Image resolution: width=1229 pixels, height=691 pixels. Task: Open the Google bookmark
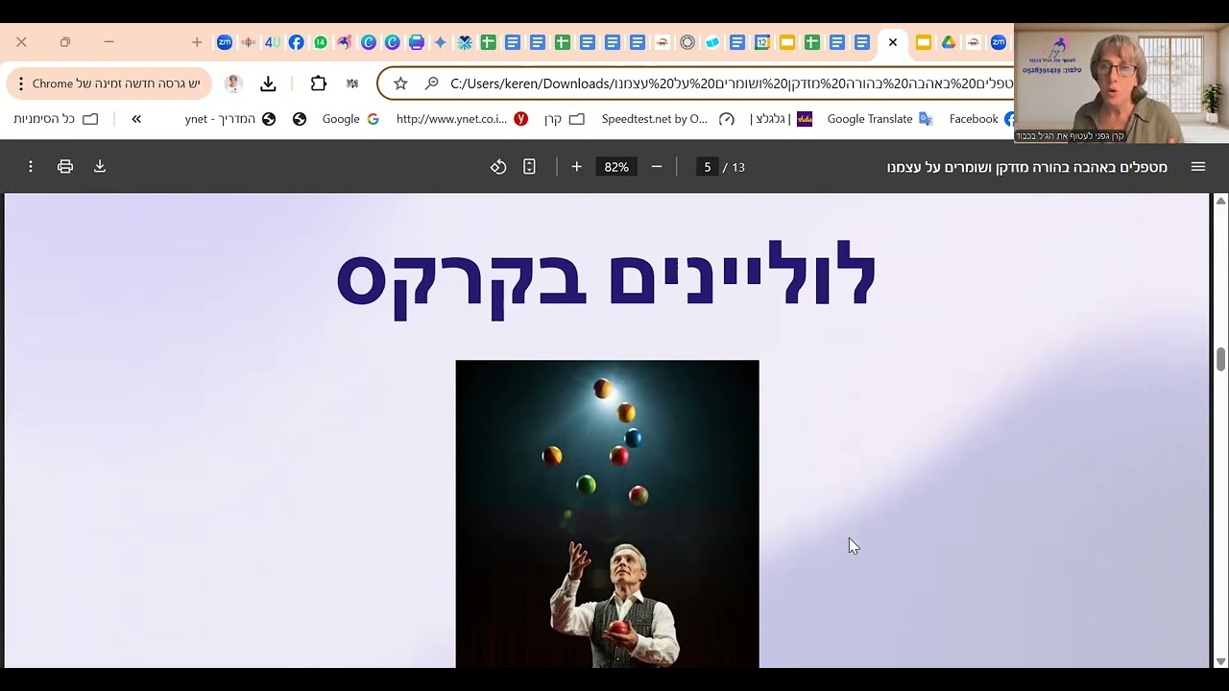tap(351, 119)
